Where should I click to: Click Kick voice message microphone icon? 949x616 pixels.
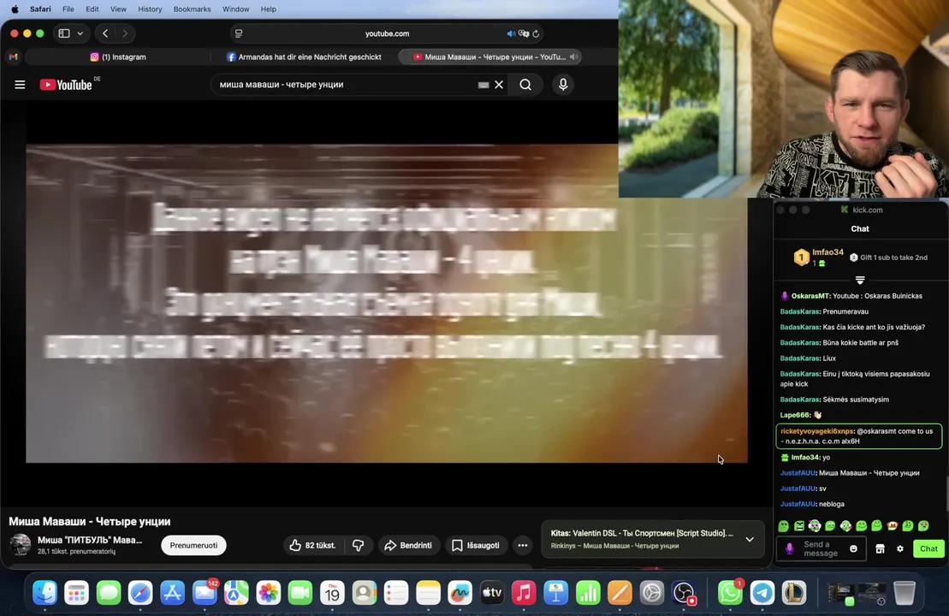coord(789,548)
